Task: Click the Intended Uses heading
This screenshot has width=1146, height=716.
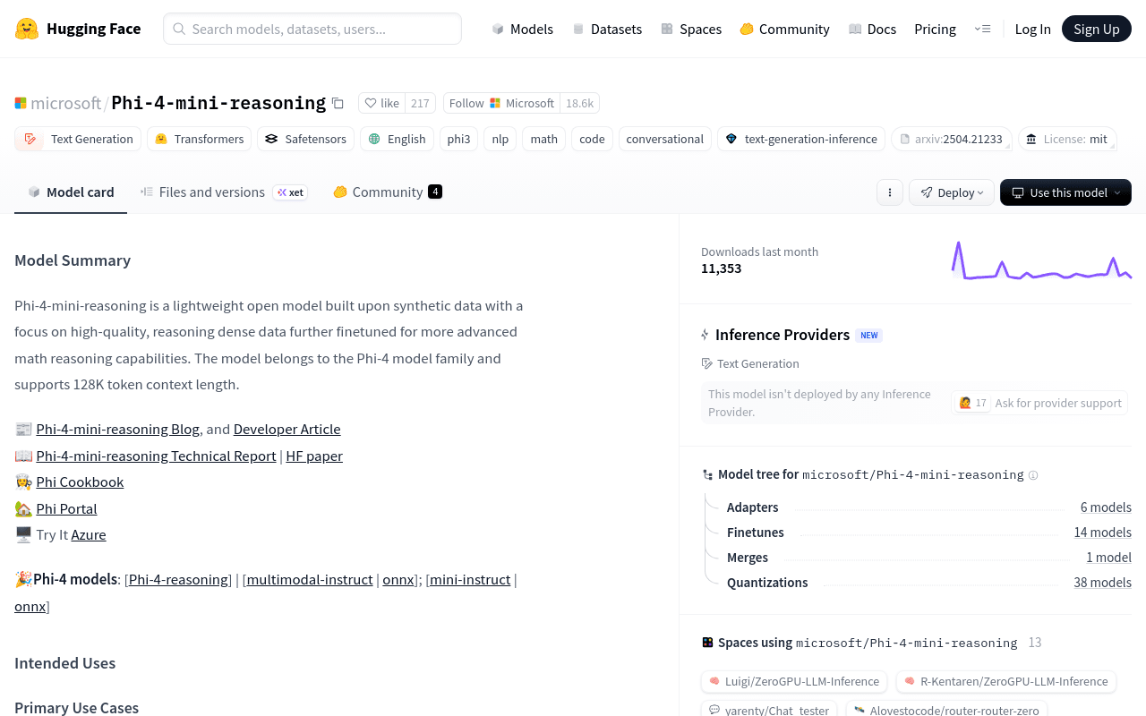Action: tap(64, 663)
